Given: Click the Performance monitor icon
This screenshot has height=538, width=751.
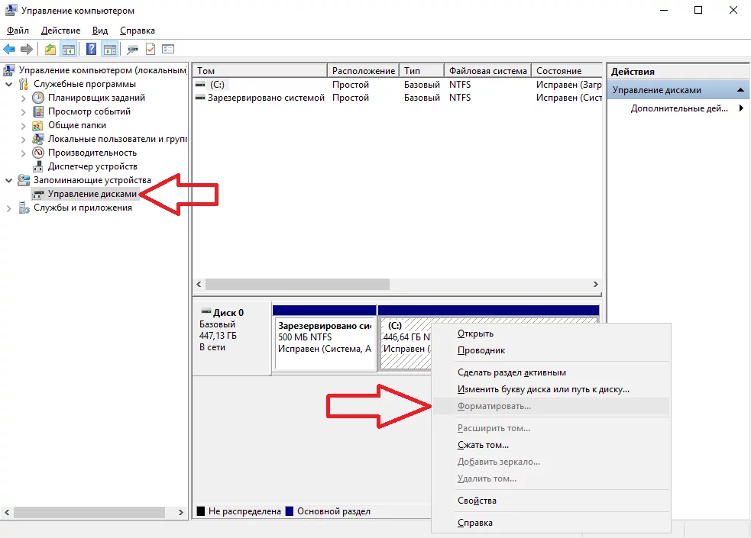Looking at the screenshot, I should coord(38,153).
